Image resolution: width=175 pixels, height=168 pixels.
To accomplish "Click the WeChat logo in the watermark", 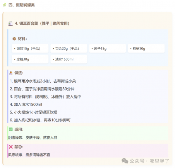I will [125, 161].
